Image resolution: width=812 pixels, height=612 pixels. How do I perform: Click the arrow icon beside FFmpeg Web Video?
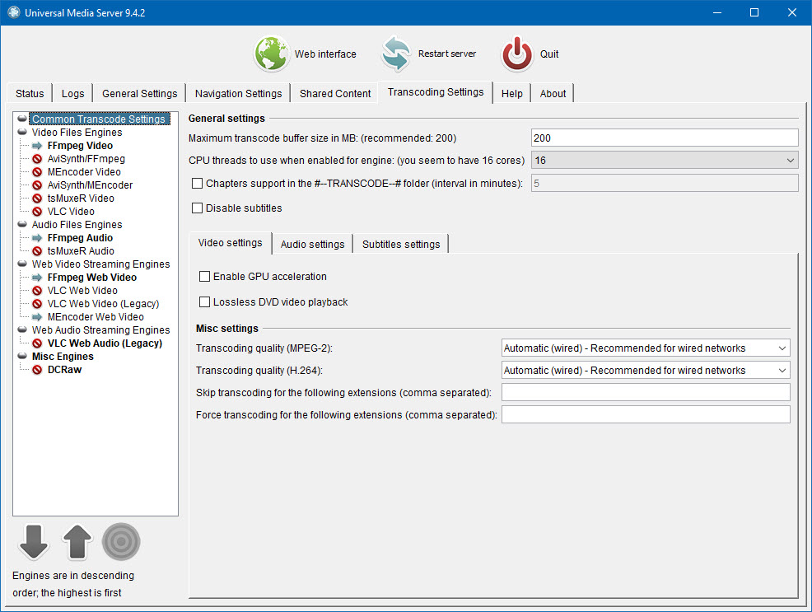(x=37, y=278)
